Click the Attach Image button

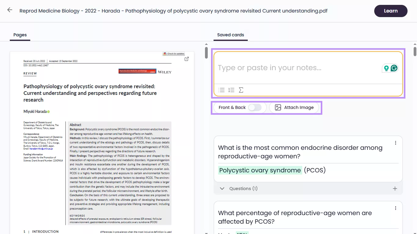[294, 107]
